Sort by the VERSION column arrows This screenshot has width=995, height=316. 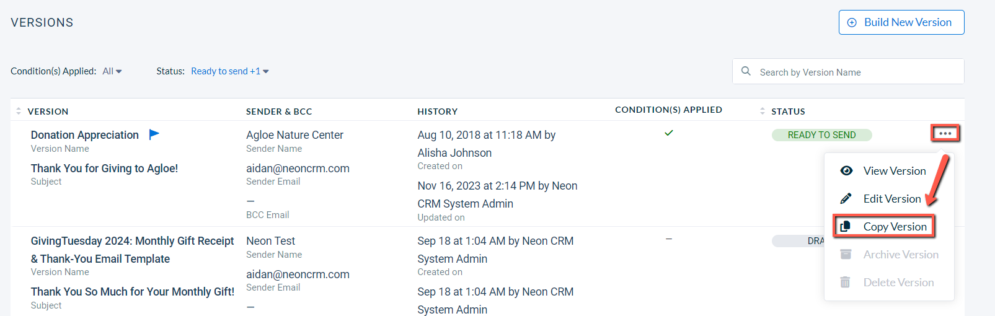(19, 112)
